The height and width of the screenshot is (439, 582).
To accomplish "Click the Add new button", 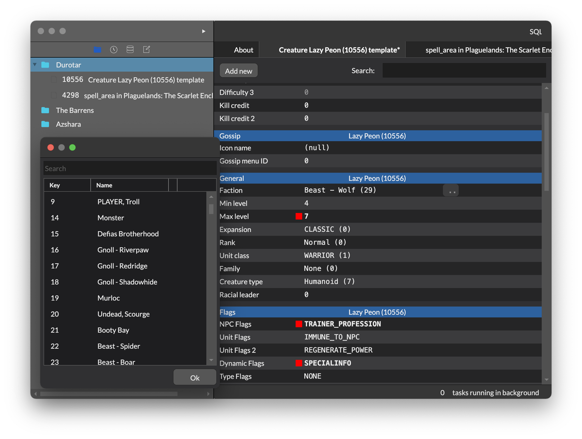I will click(238, 71).
